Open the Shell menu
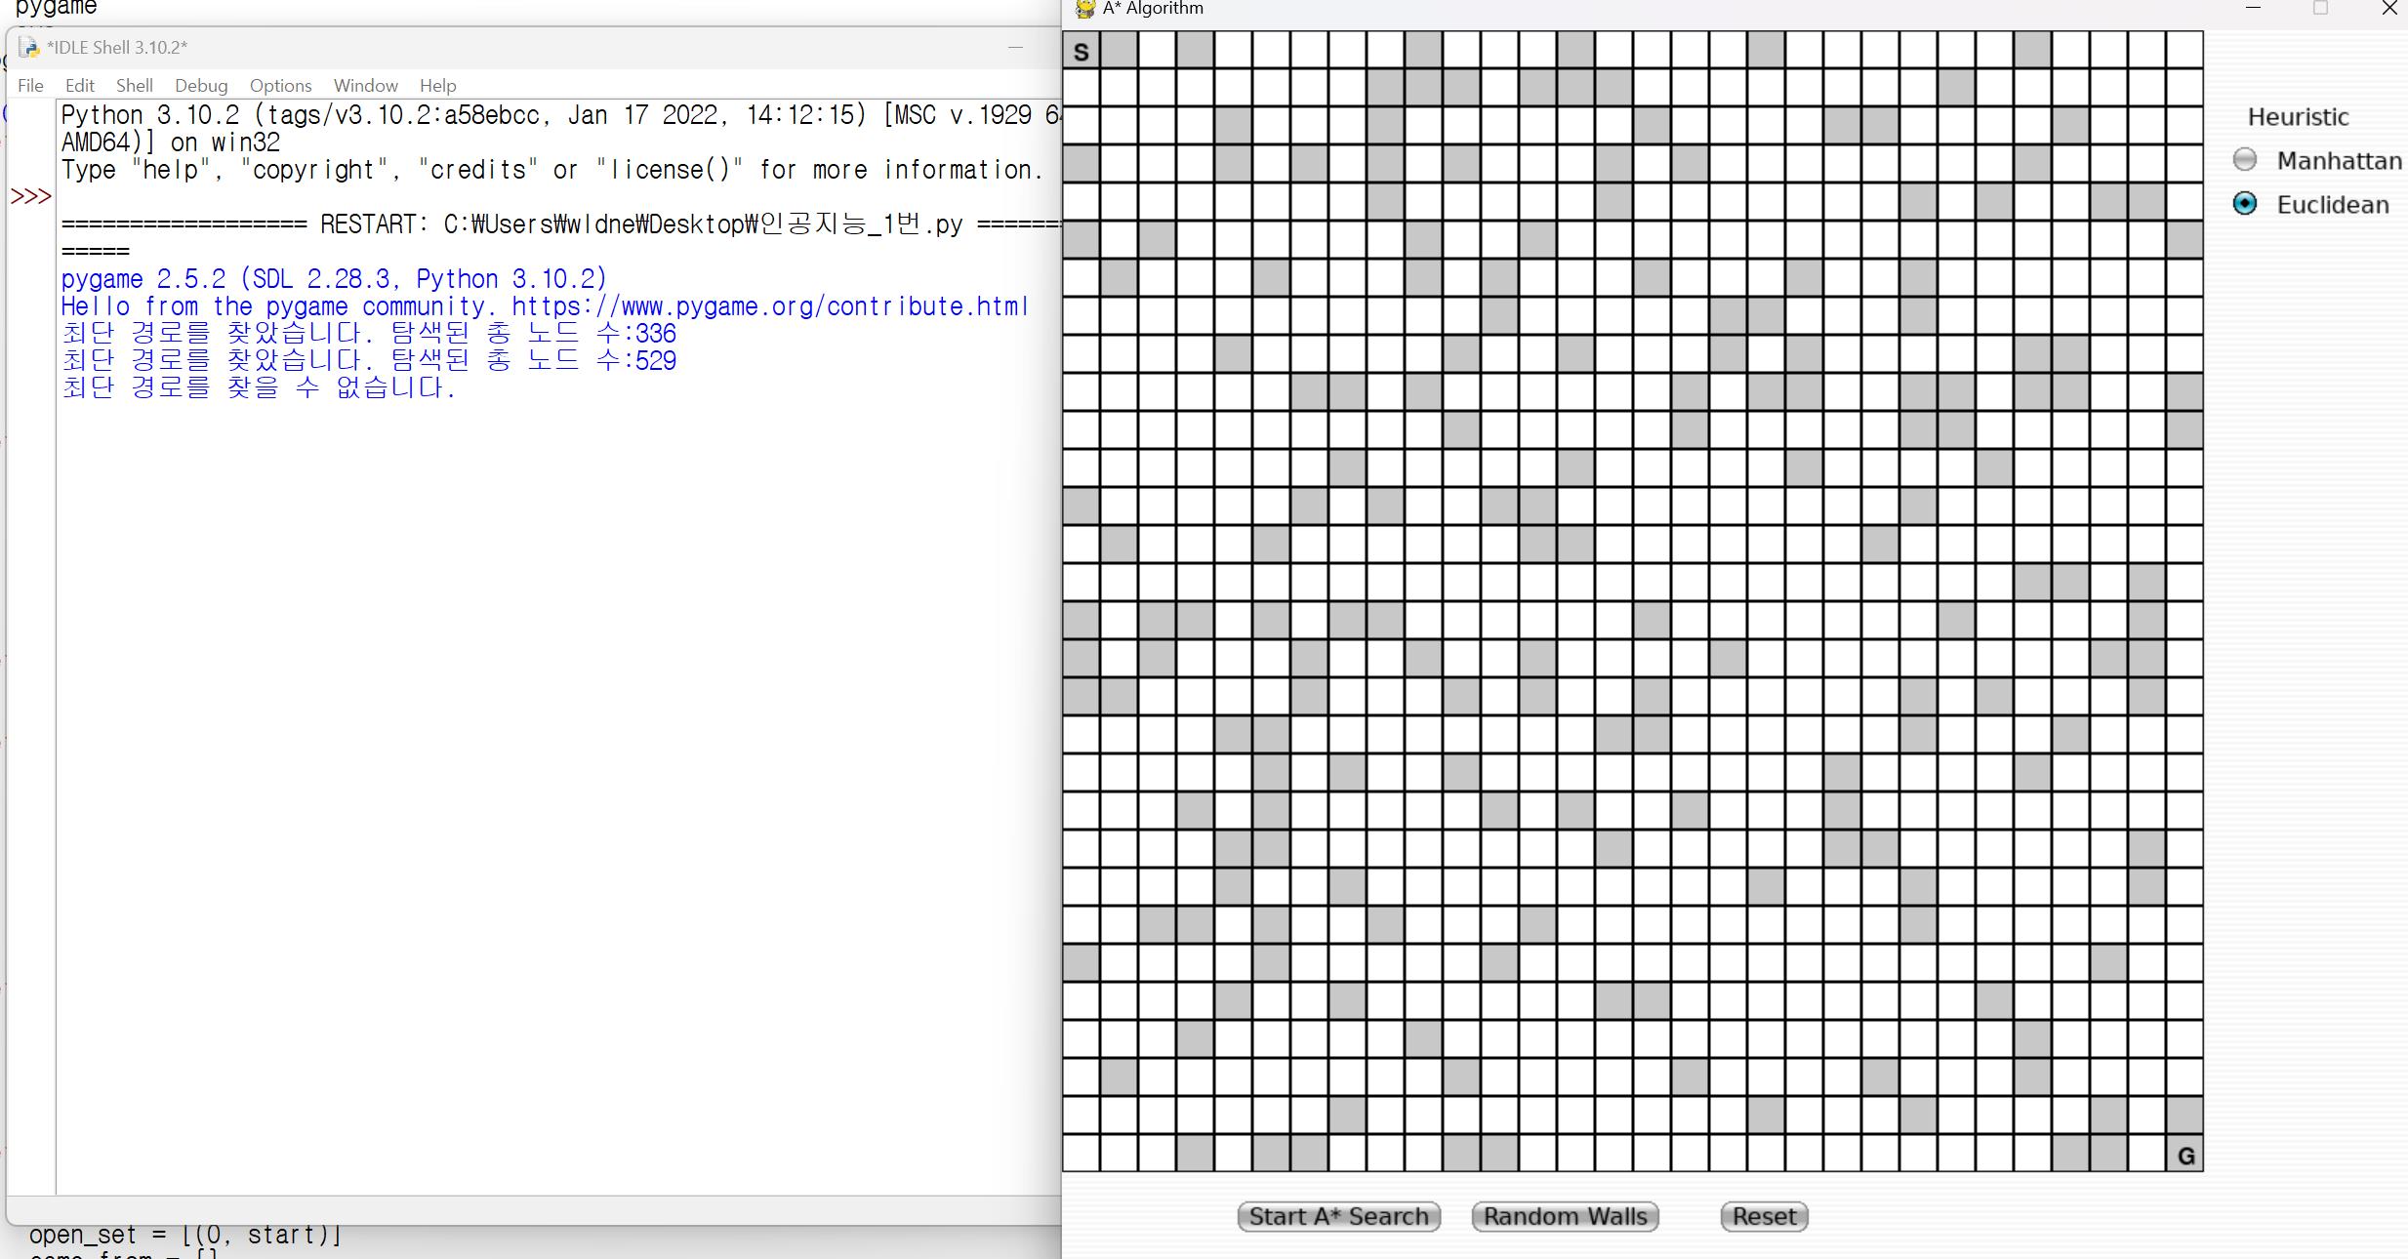 click(x=134, y=86)
